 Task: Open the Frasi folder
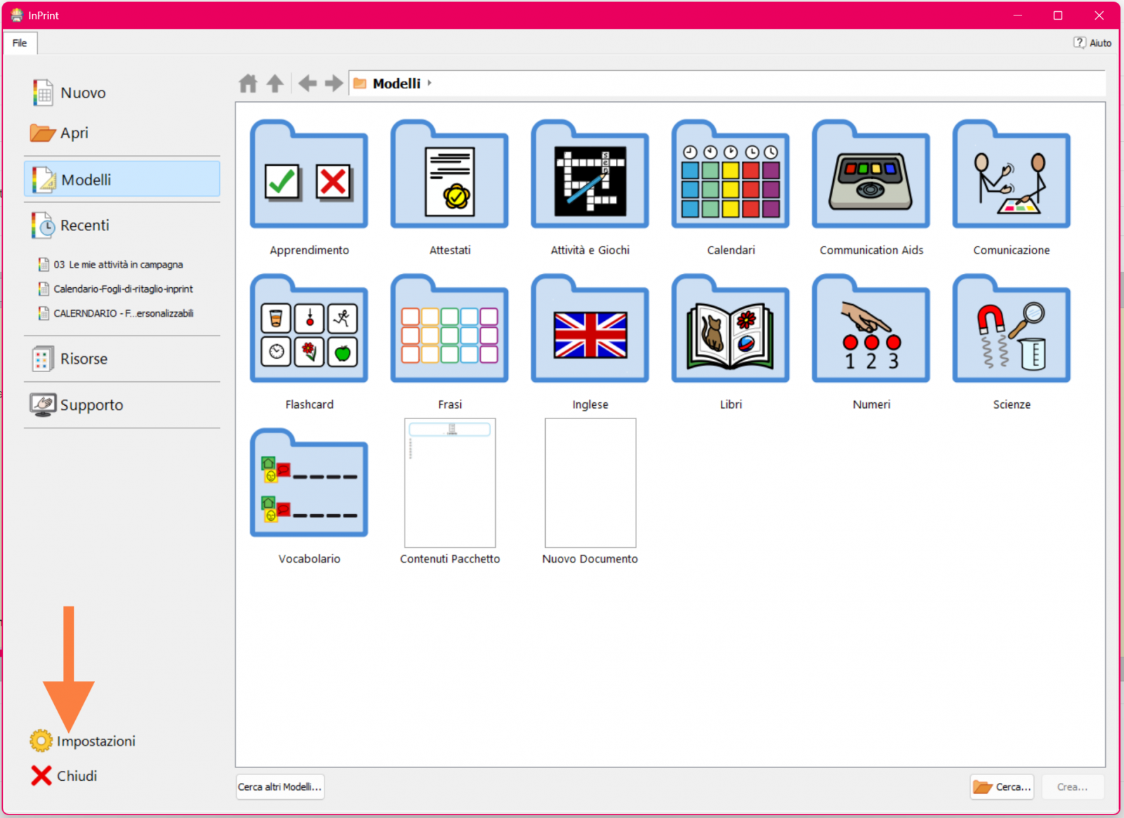(450, 329)
